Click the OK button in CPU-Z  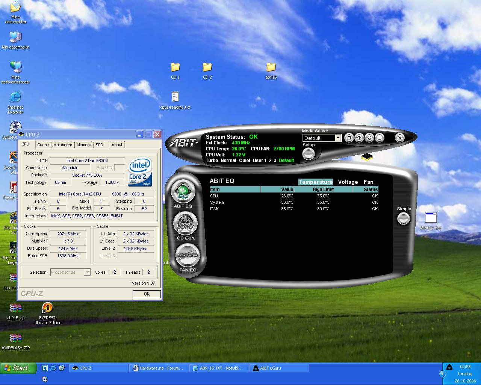[x=147, y=294]
